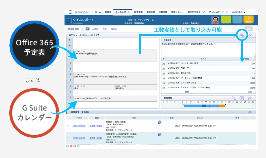Switch to the 勤務表 tab

point(108,12)
